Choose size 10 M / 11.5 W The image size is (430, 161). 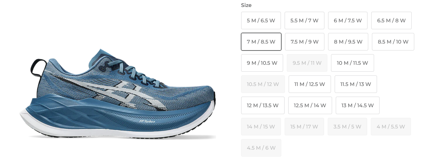pos(353,63)
